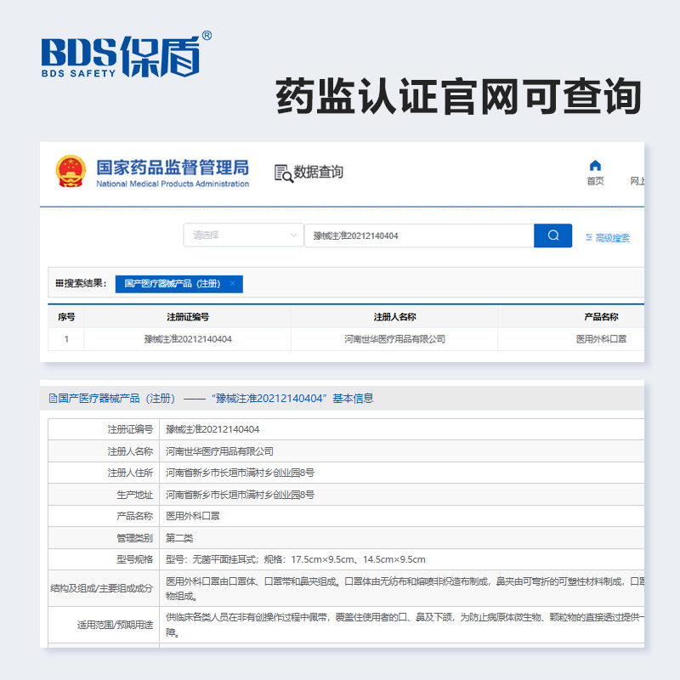This screenshot has height=680, width=680.
Task: Click 河南世华医疗用品有限公司 in the results row
Action: tap(394, 339)
